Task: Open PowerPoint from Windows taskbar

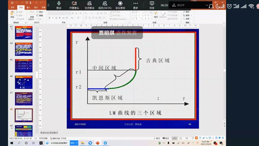Action: (96, 143)
